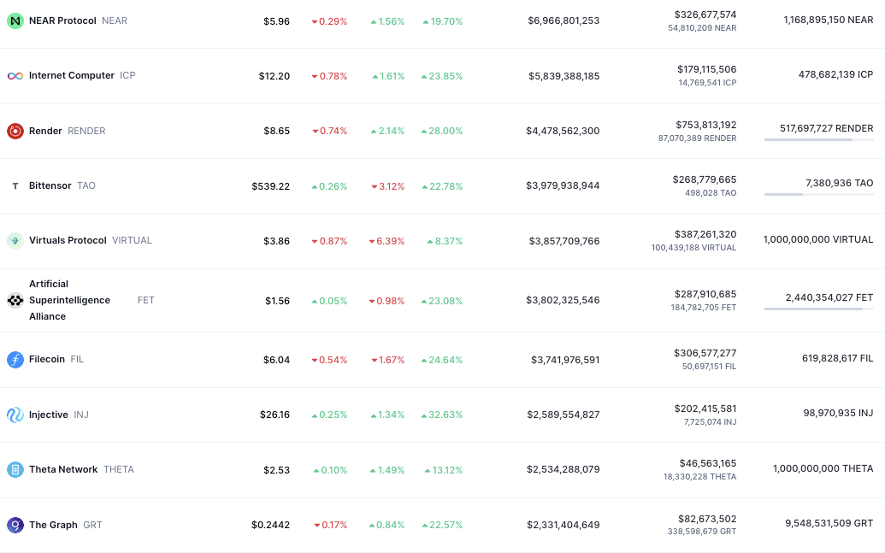Click the Injective coin logo
The height and width of the screenshot is (553, 885).
pos(15,415)
